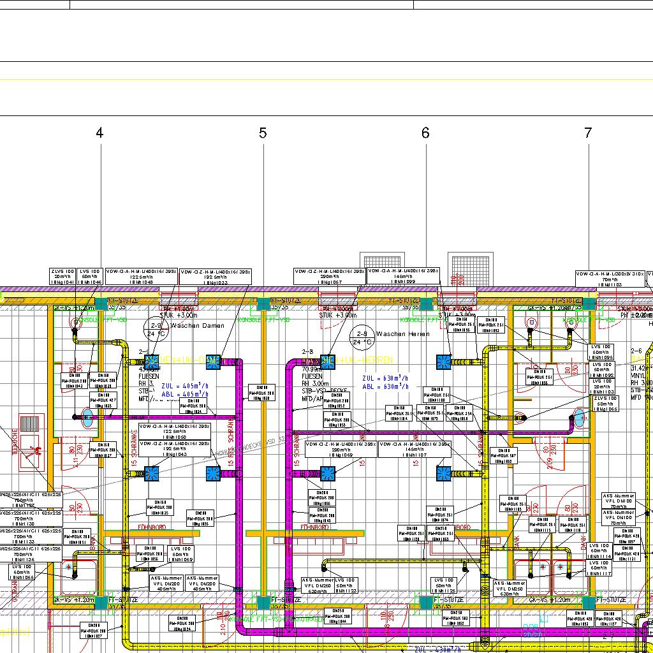Select the upper-left blue air diffuser in Waschen Damen
This screenshot has width=653, height=653.
click(x=152, y=362)
